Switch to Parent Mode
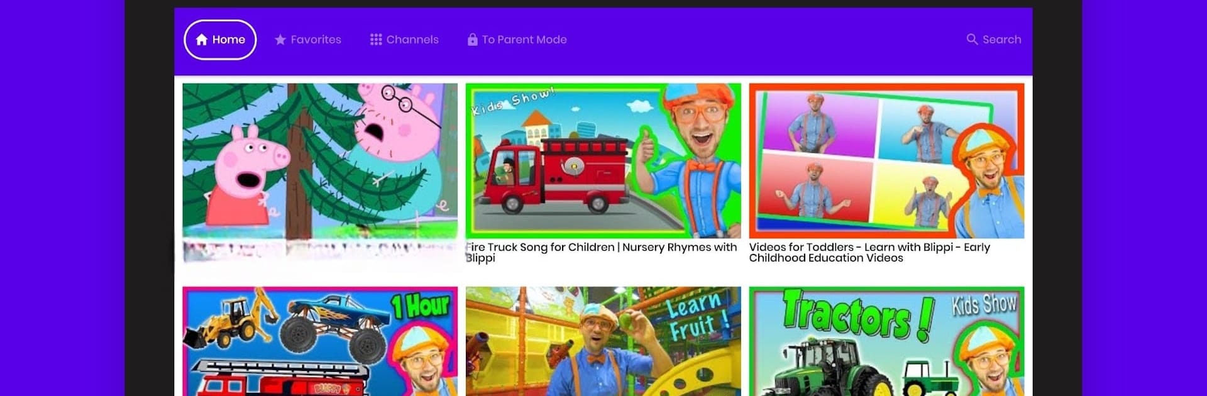Viewport: 1207px width, 396px height. [517, 40]
